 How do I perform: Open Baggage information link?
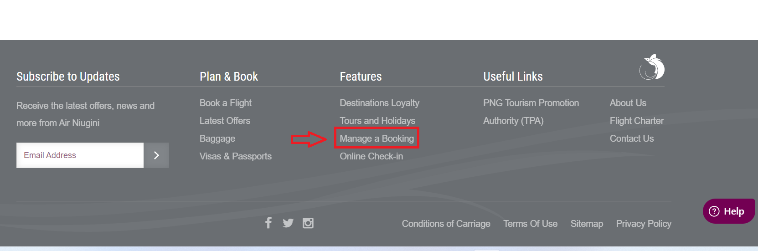(217, 138)
